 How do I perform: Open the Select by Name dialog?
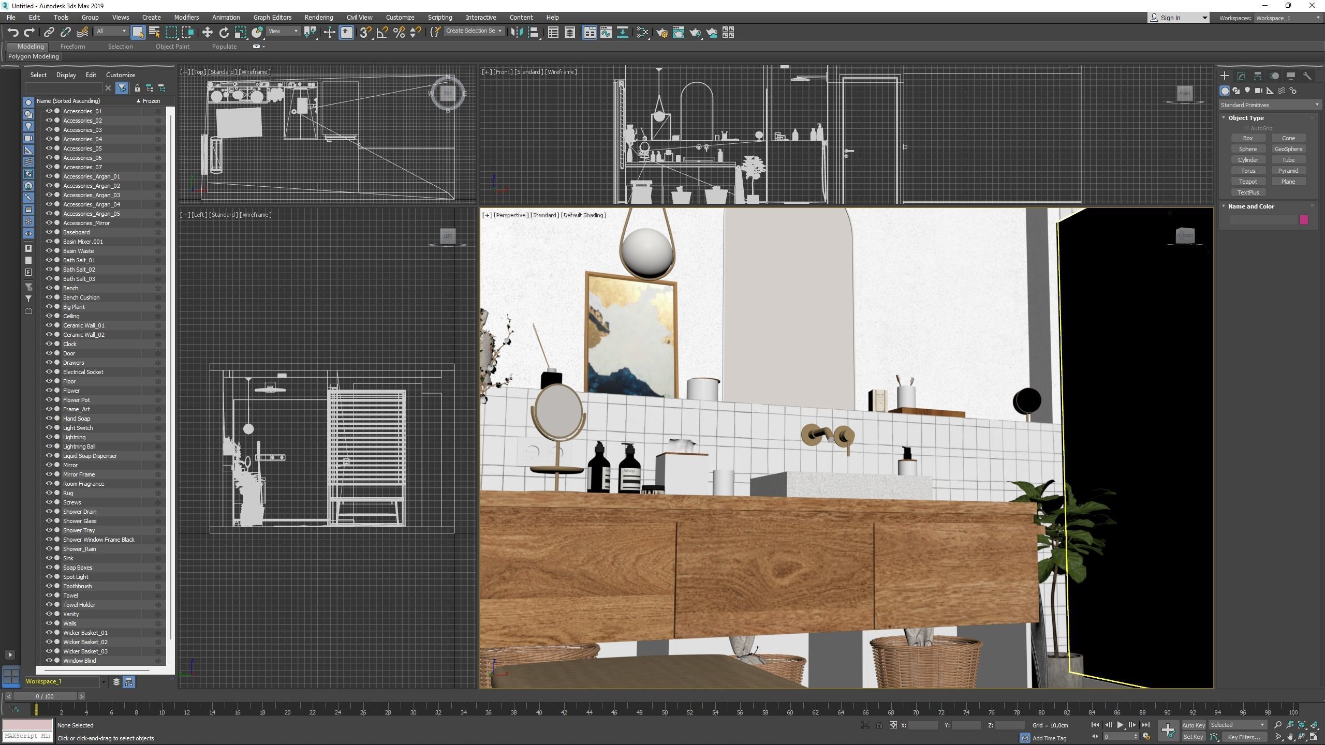coord(154,33)
